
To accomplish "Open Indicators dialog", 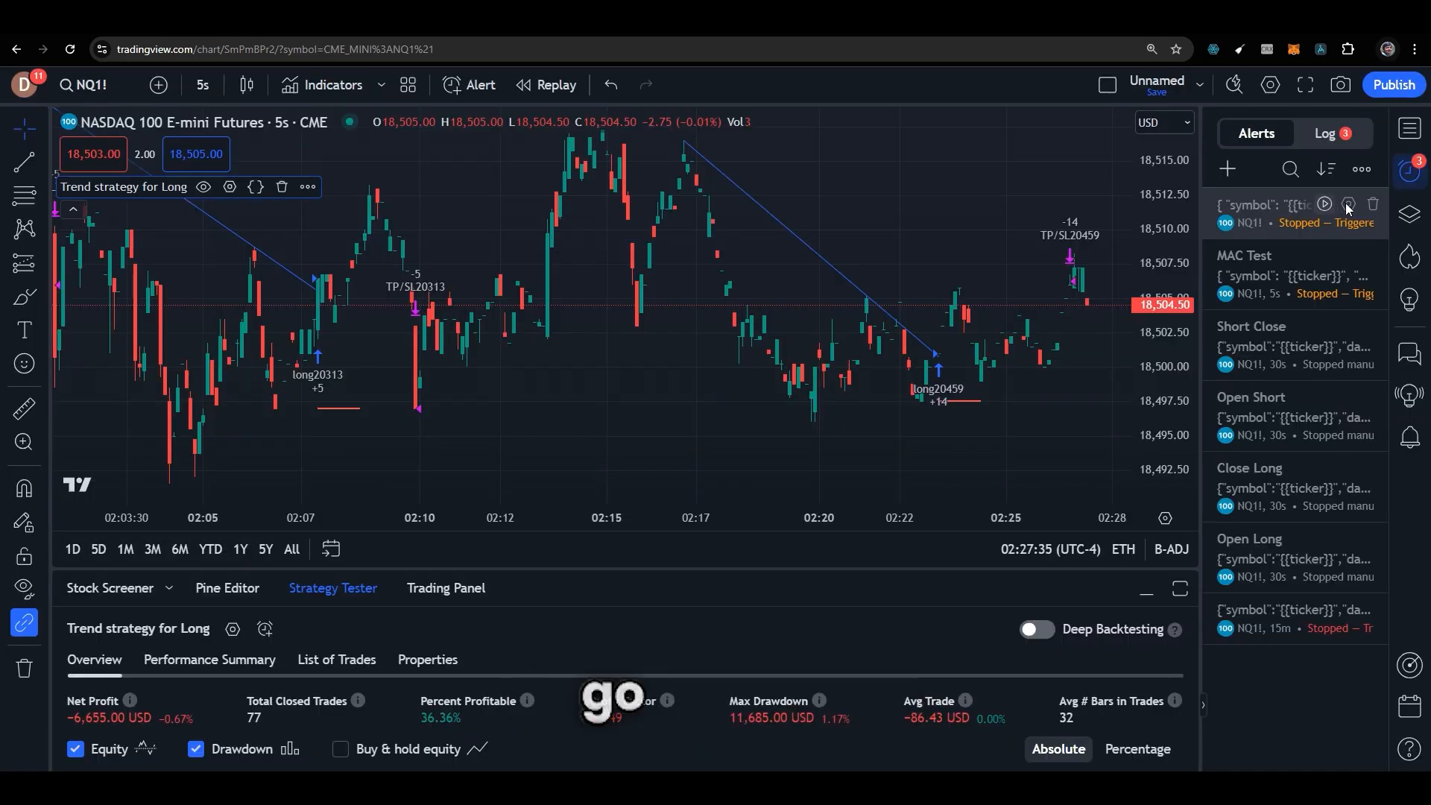I will (322, 85).
